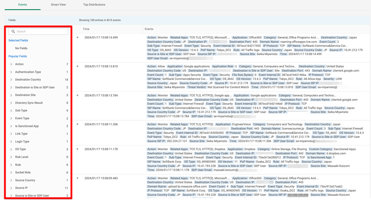Click domain d.dropbox.com value
Image resolution: width=371 pixels, height=200 pixels.
(336, 153)
